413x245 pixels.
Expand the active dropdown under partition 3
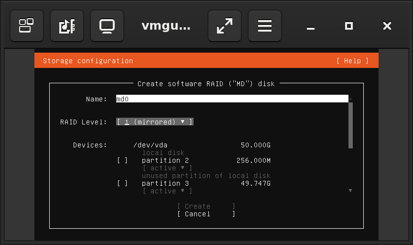point(167,191)
